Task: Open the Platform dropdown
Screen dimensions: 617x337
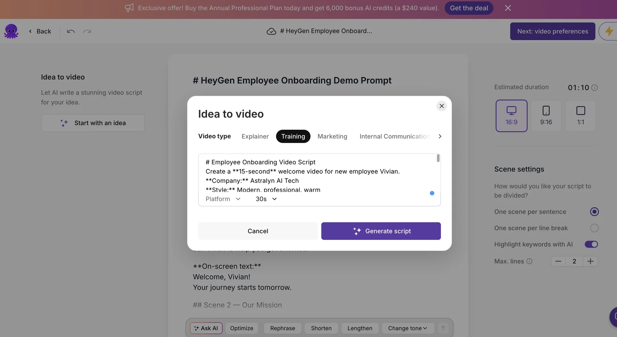Action: pos(223,199)
